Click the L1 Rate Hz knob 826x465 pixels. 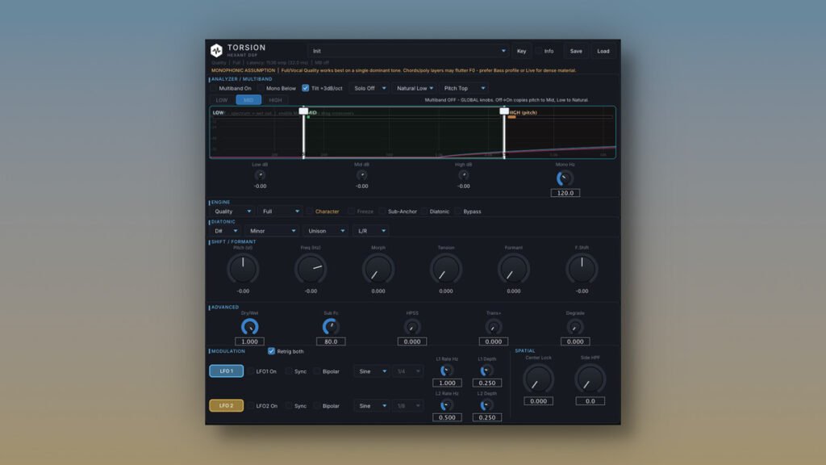click(446, 371)
